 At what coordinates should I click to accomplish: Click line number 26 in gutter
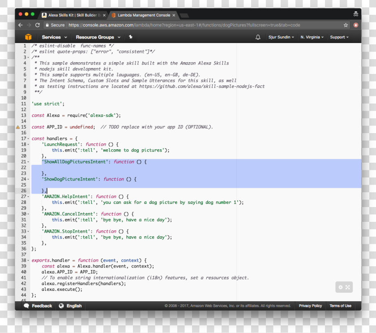(23, 190)
